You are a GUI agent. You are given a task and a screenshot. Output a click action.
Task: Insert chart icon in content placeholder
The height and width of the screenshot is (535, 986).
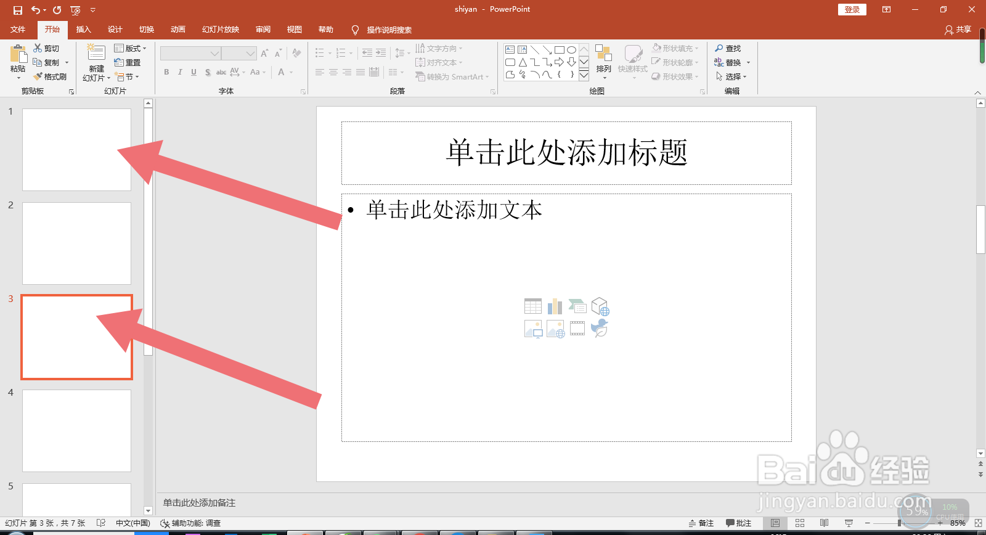pyautogui.click(x=555, y=306)
